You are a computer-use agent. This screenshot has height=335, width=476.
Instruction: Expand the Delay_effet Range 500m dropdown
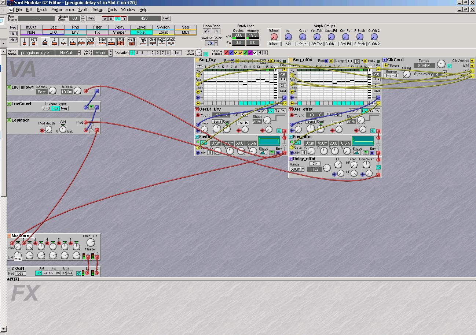[303, 169]
